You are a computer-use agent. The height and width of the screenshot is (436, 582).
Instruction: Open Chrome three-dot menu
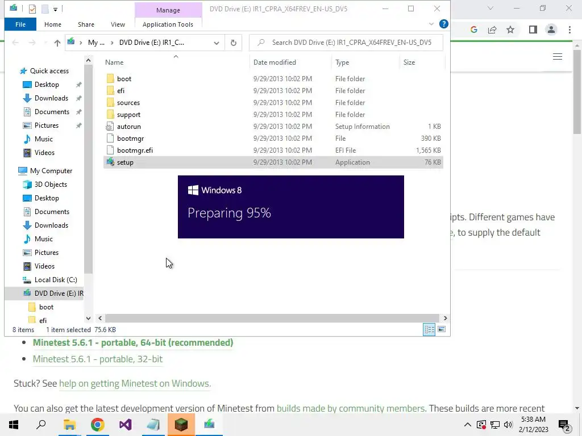coord(569,30)
